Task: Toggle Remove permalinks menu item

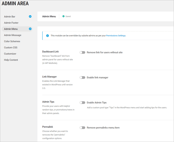Action: [x=82, y=127]
